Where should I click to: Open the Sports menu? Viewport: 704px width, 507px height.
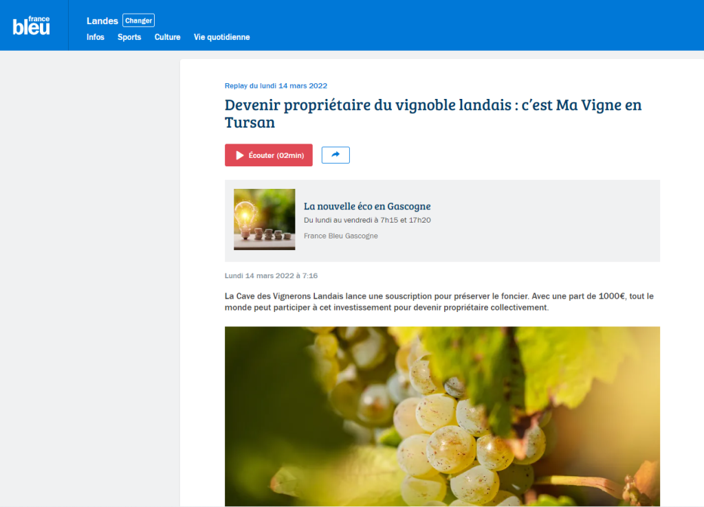tap(129, 37)
